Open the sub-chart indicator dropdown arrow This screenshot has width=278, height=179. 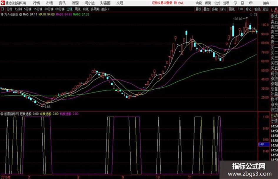click(2, 114)
